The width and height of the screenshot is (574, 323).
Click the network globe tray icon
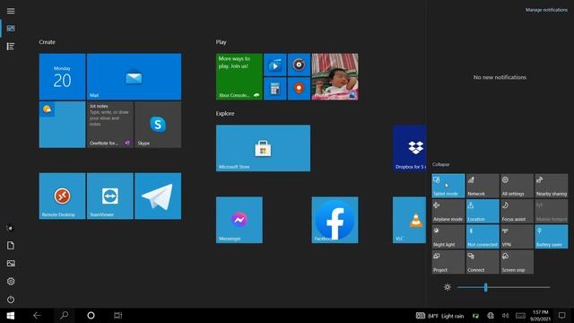(x=491, y=316)
